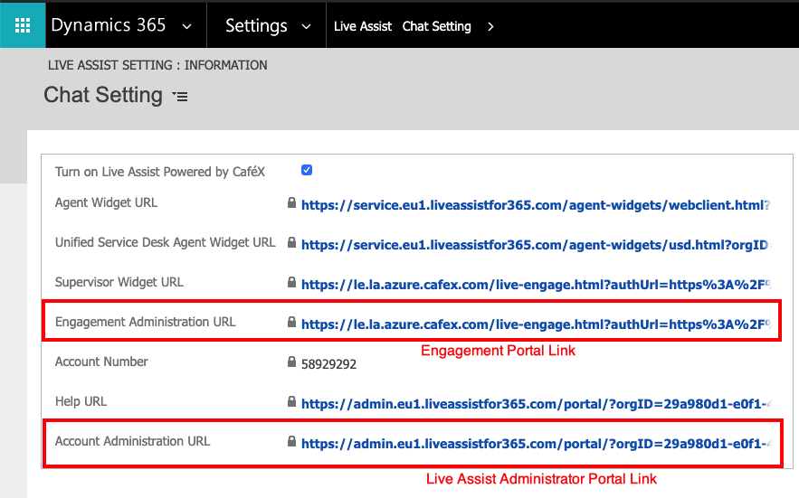
Task: Click lock icon beside Agent Widget URL
Action: [291, 202]
